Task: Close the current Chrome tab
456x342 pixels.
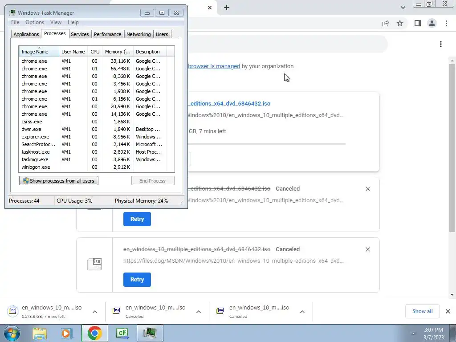Action: [x=210, y=8]
